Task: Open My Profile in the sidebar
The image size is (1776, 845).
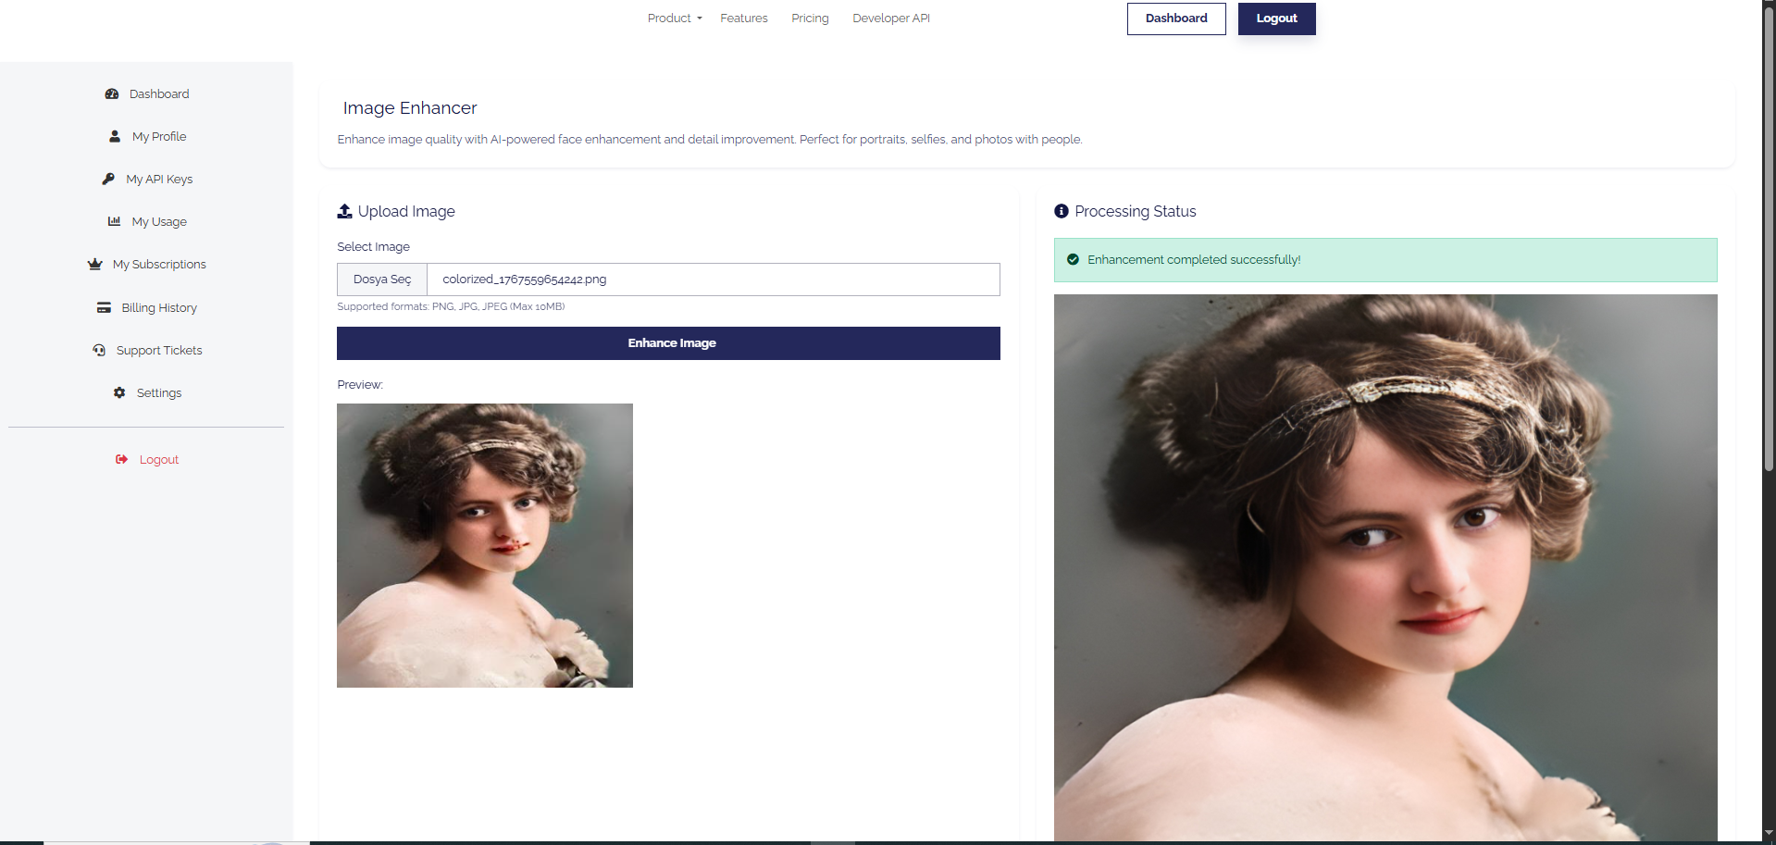Action: (159, 137)
